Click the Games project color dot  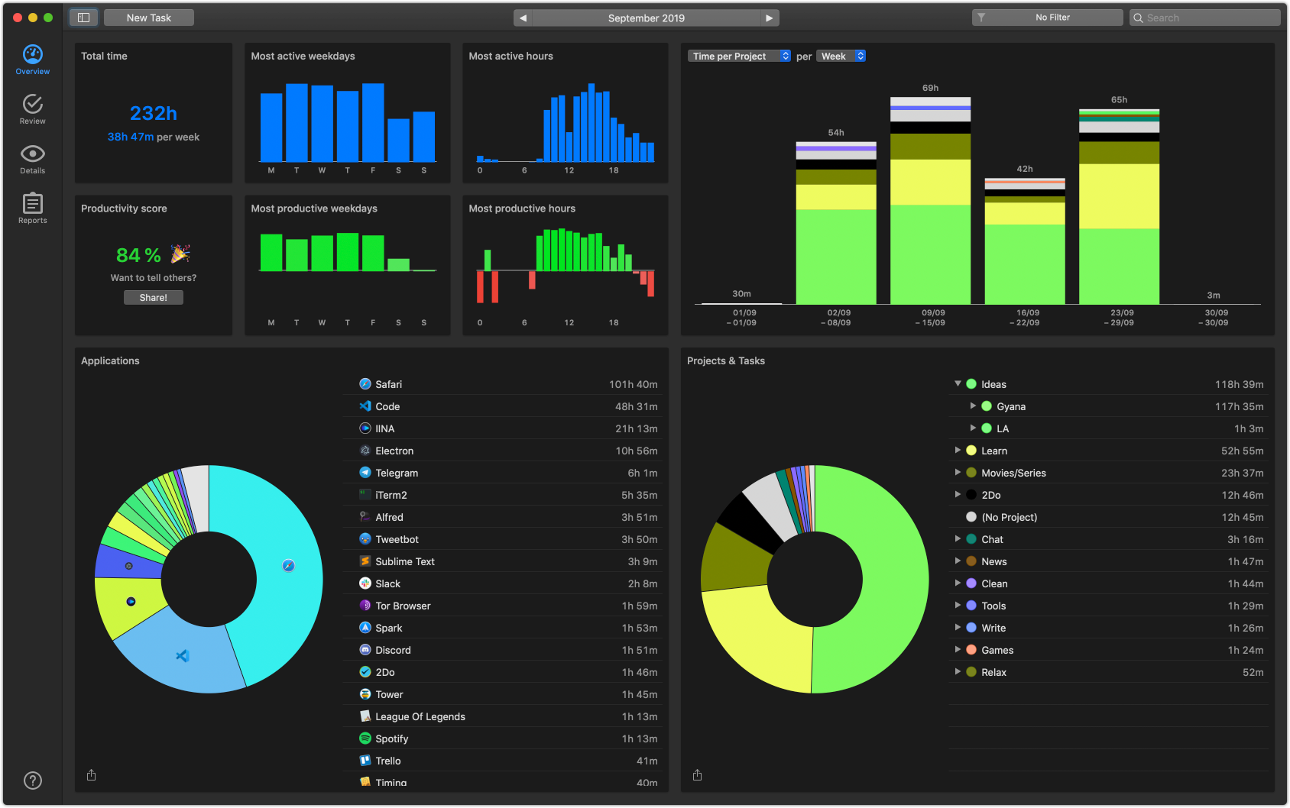pyautogui.click(x=971, y=650)
